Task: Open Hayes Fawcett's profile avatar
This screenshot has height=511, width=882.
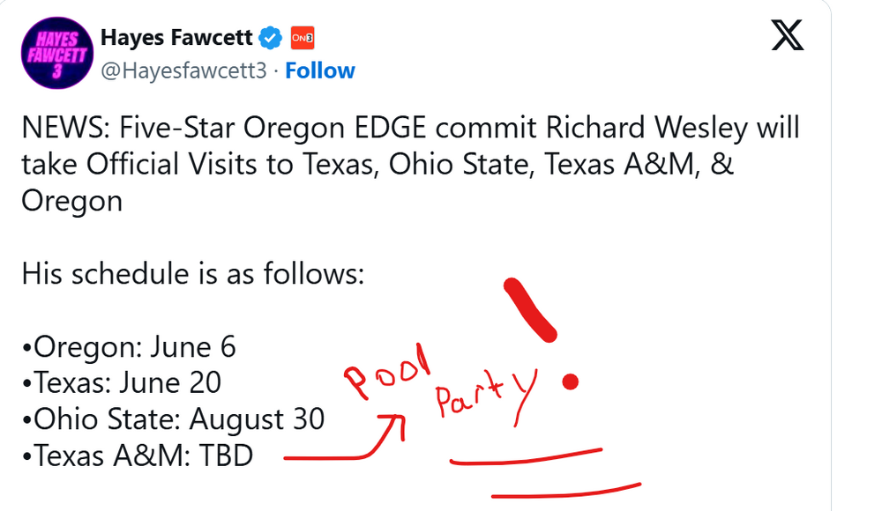Action: pos(58,56)
